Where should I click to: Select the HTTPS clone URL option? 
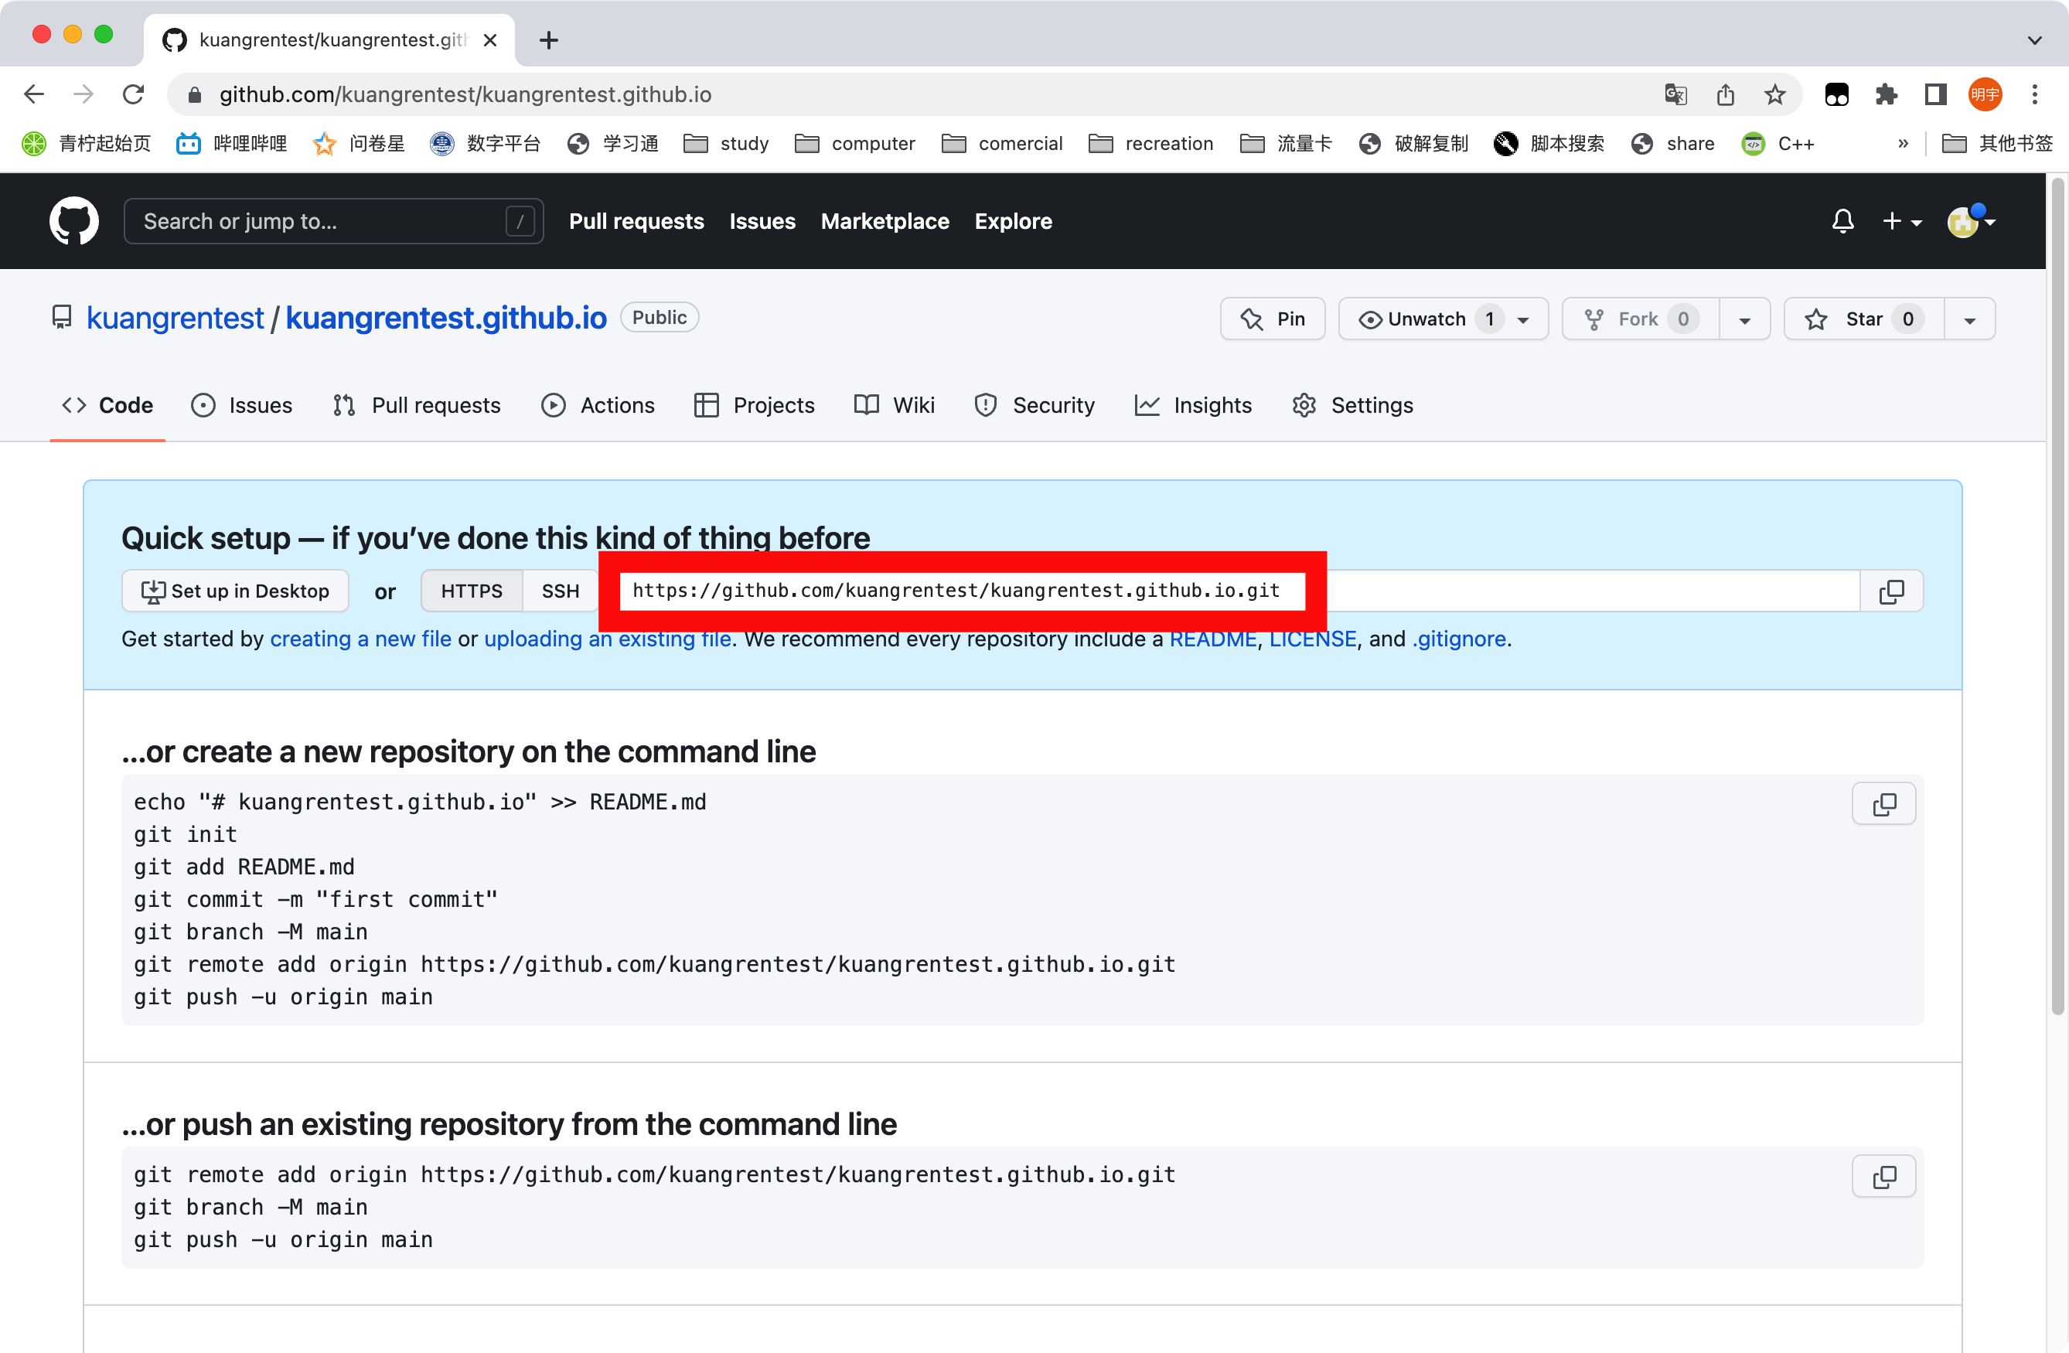tap(471, 591)
